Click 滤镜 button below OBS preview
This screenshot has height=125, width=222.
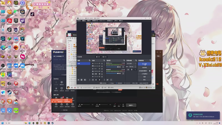point(105,57)
